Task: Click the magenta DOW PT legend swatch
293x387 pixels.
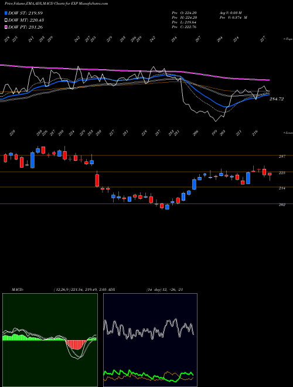Action: [6, 27]
